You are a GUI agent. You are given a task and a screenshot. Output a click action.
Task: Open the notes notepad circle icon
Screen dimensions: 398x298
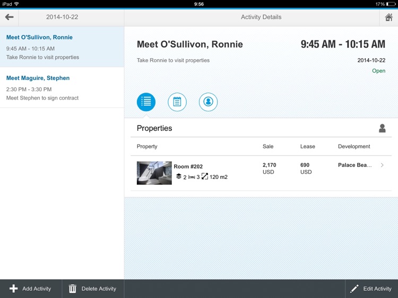coord(177,102)
